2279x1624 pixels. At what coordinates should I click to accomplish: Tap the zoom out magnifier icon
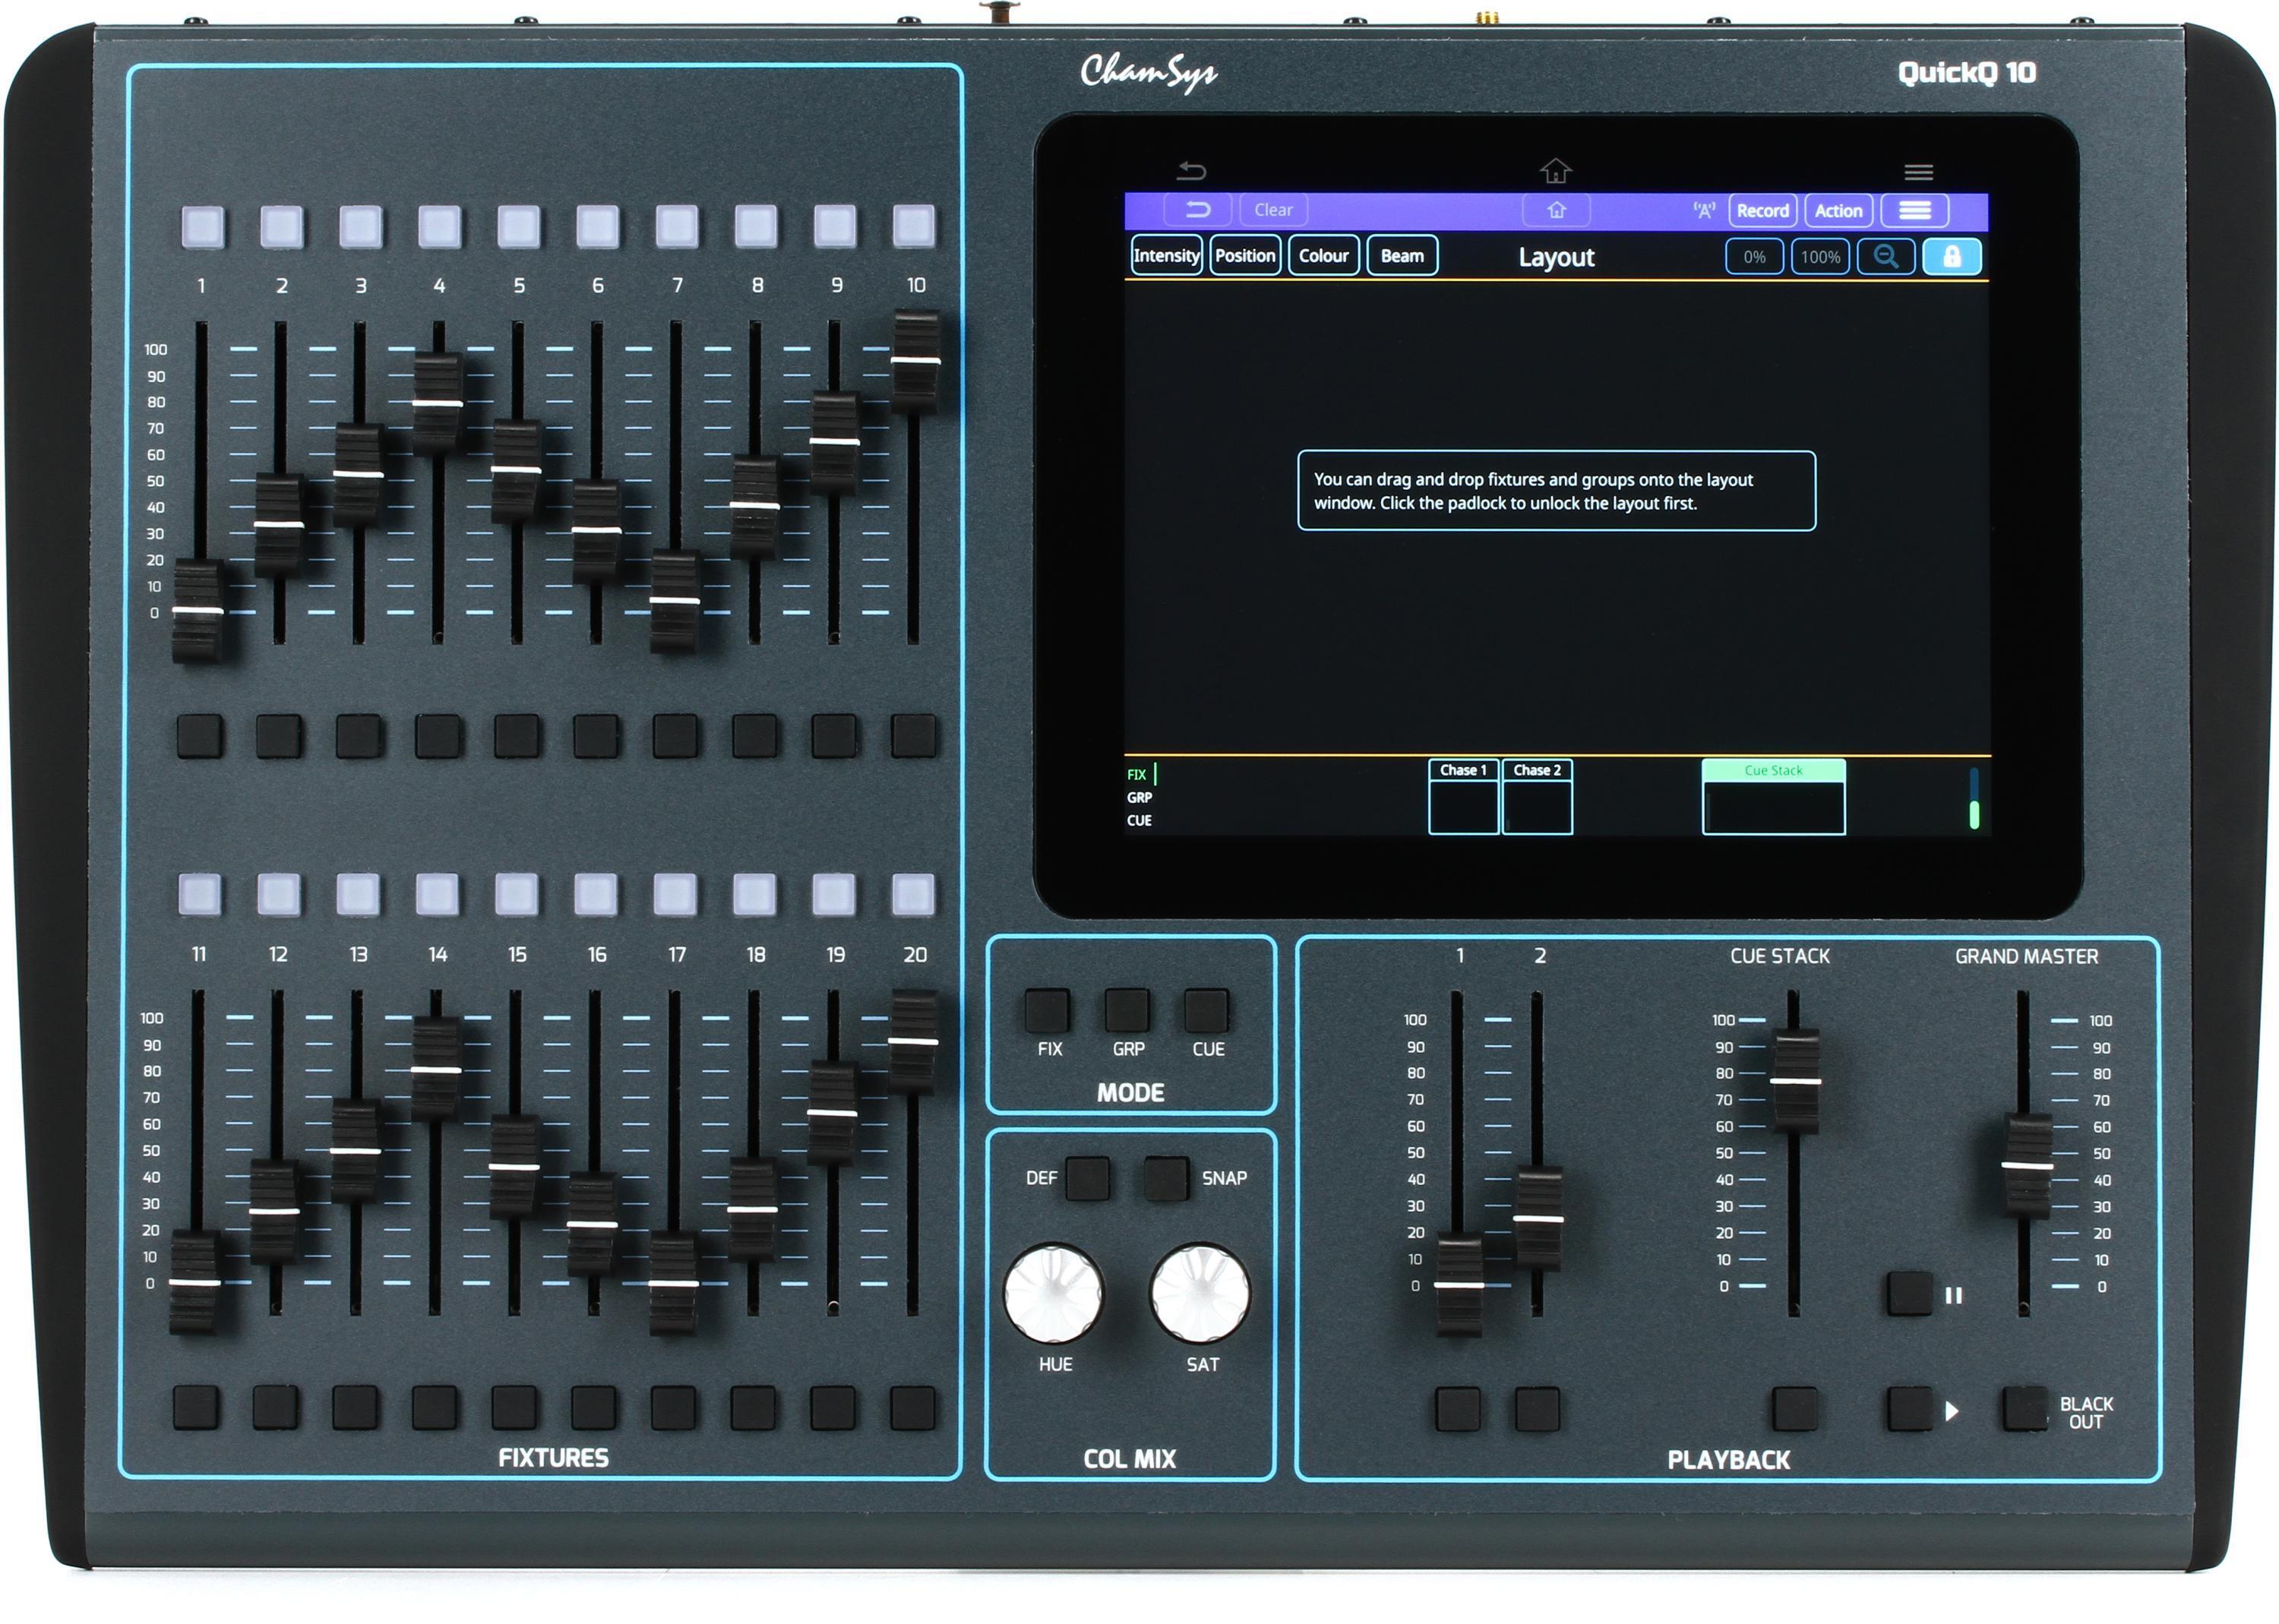coord(1885,257)
